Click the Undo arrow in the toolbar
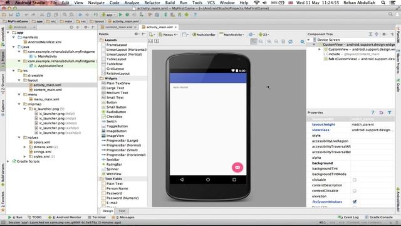 tap(26, 14)
